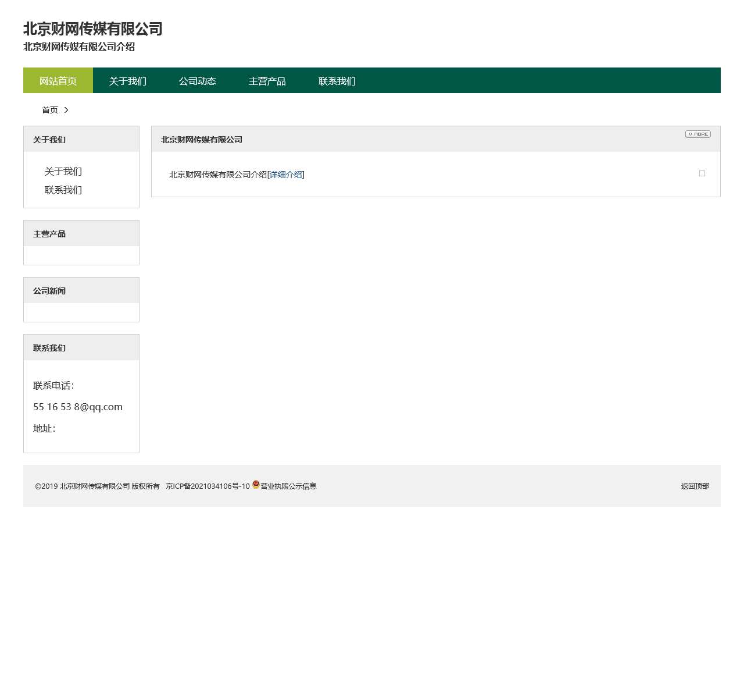Open the 网站首页 navigation tab
744x679 pixels.
(58, 81)
